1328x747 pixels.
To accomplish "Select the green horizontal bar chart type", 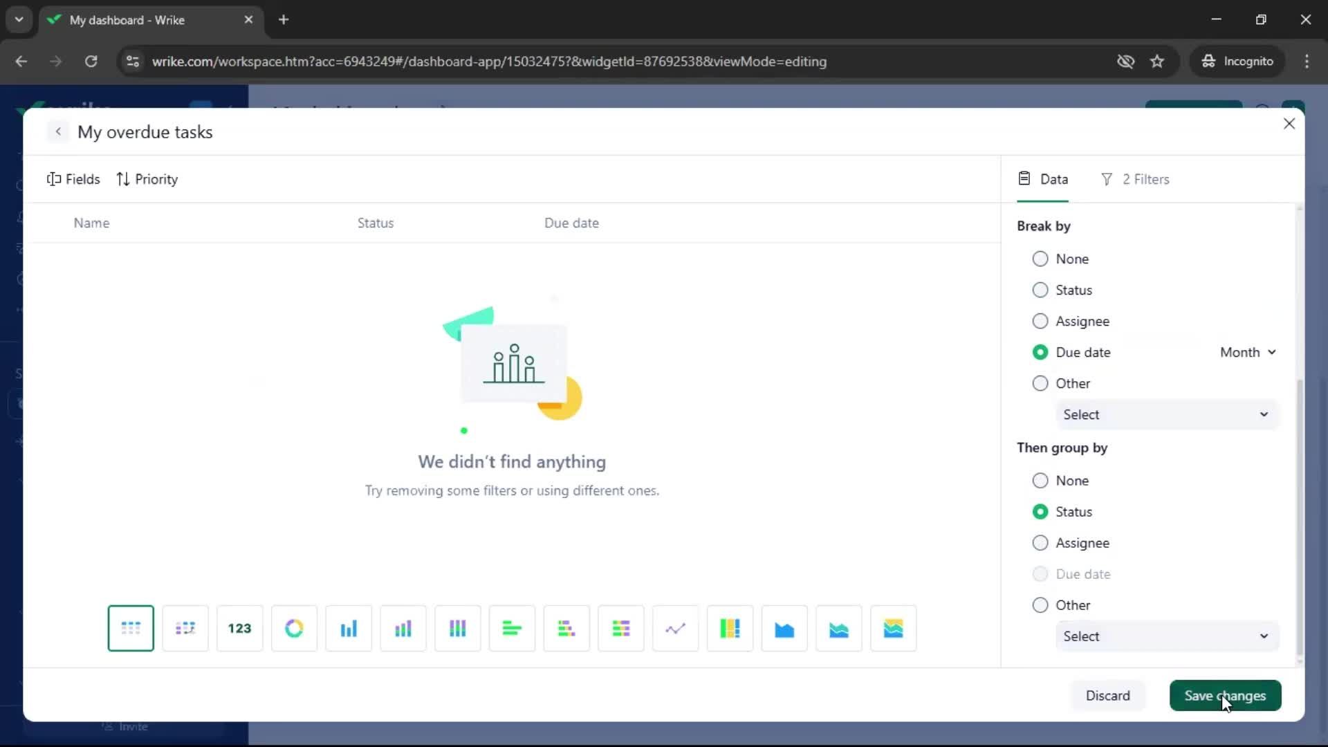I will tap(512, 628).
